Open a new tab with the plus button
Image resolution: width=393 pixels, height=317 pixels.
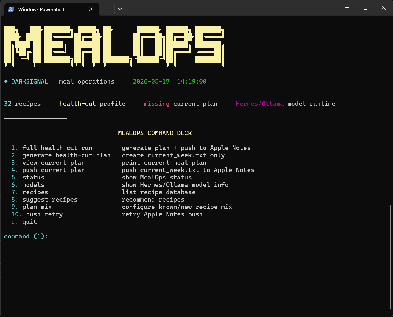click(108, 9)
